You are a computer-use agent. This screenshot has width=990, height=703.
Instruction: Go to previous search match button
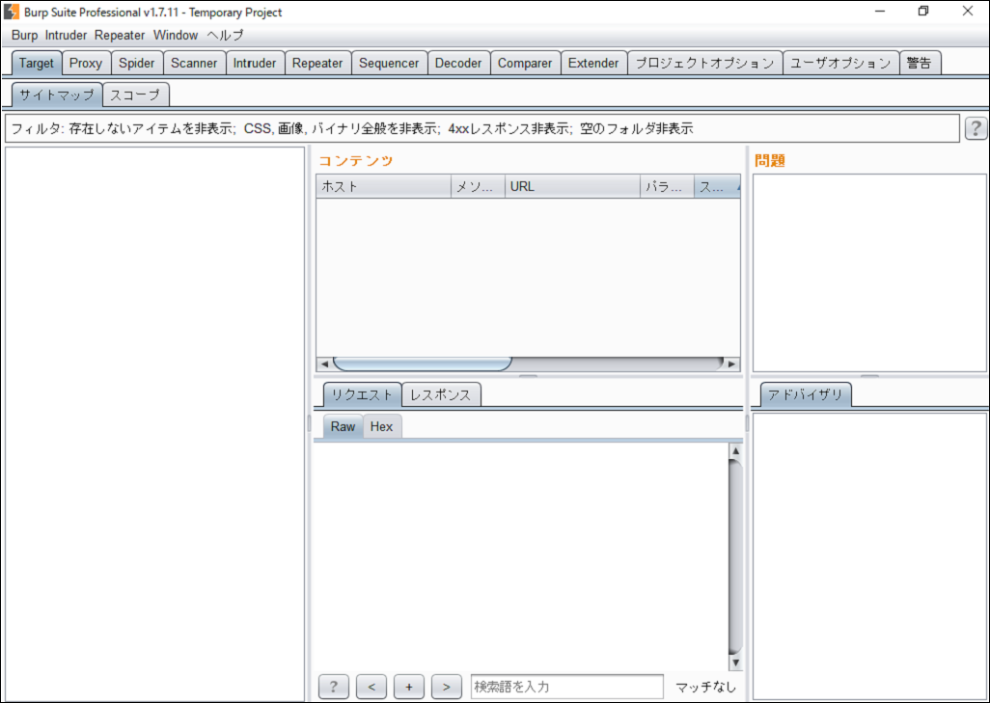click(371, 687)
